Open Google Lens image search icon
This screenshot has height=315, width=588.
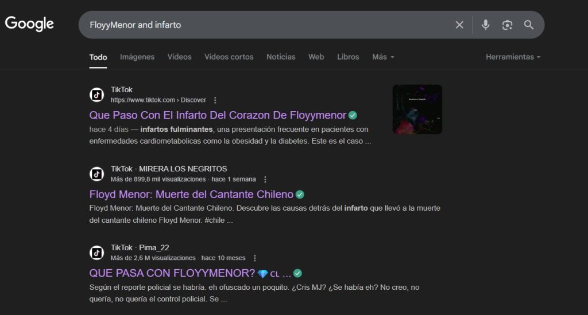click(x=507, y=25)
